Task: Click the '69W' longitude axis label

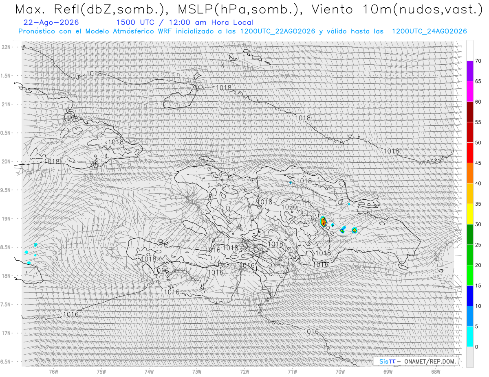Action: click(388, 371)
